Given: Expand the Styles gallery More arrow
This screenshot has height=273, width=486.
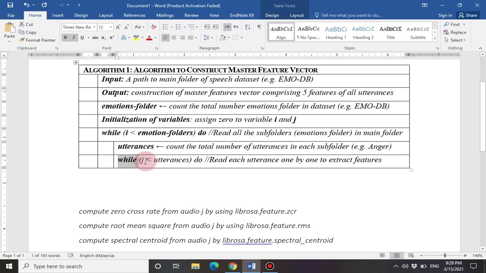Looking at the screenshot, I should 435,39.
